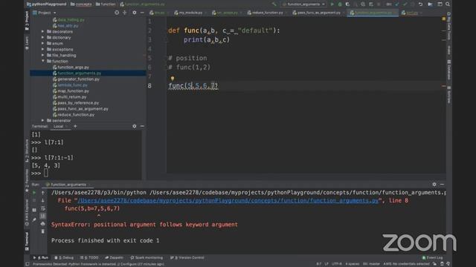This screenshot has height=267, width=476.
Task: Click the Git master branch in status bar
Action: click(x=371, y=264)
